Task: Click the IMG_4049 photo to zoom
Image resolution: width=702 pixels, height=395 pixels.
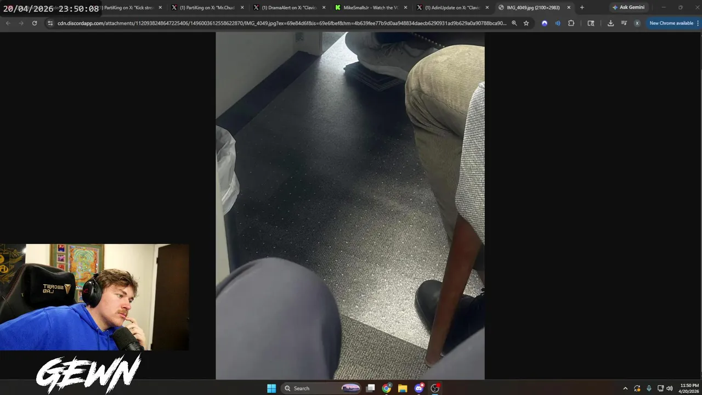Action: pos(350,206)
